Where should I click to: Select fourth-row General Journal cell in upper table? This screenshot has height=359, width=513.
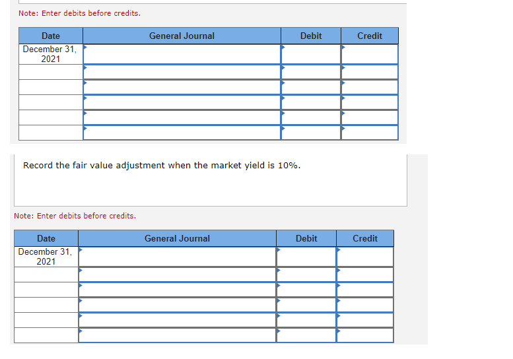tap(182, 102)
